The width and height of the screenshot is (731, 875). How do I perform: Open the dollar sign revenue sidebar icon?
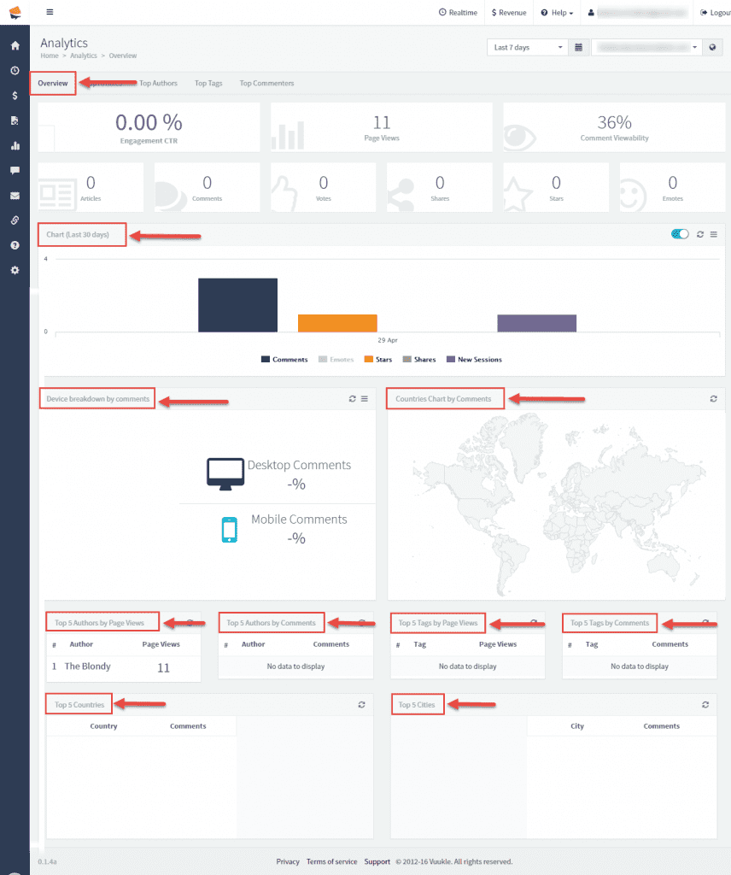[15, 96]
